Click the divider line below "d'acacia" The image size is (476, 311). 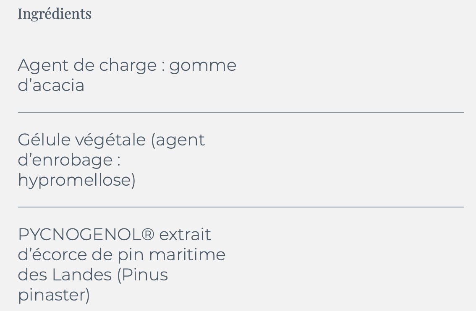point(241,112)
